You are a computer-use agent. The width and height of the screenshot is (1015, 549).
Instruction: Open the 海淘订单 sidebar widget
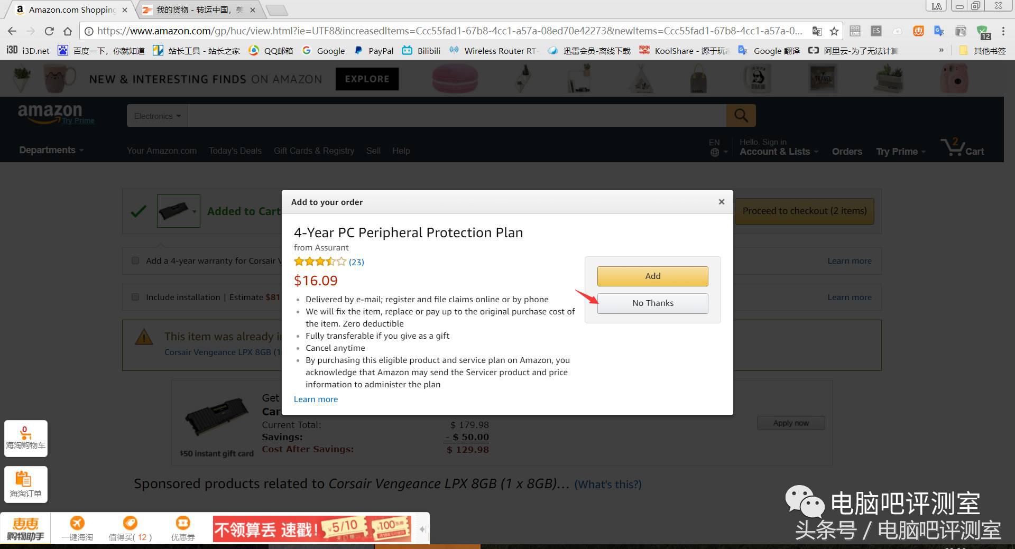coord(25,484)
